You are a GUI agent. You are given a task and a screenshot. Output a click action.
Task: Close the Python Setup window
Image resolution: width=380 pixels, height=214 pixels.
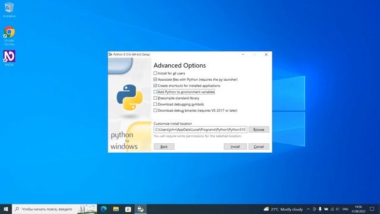[x=266, y=54]
